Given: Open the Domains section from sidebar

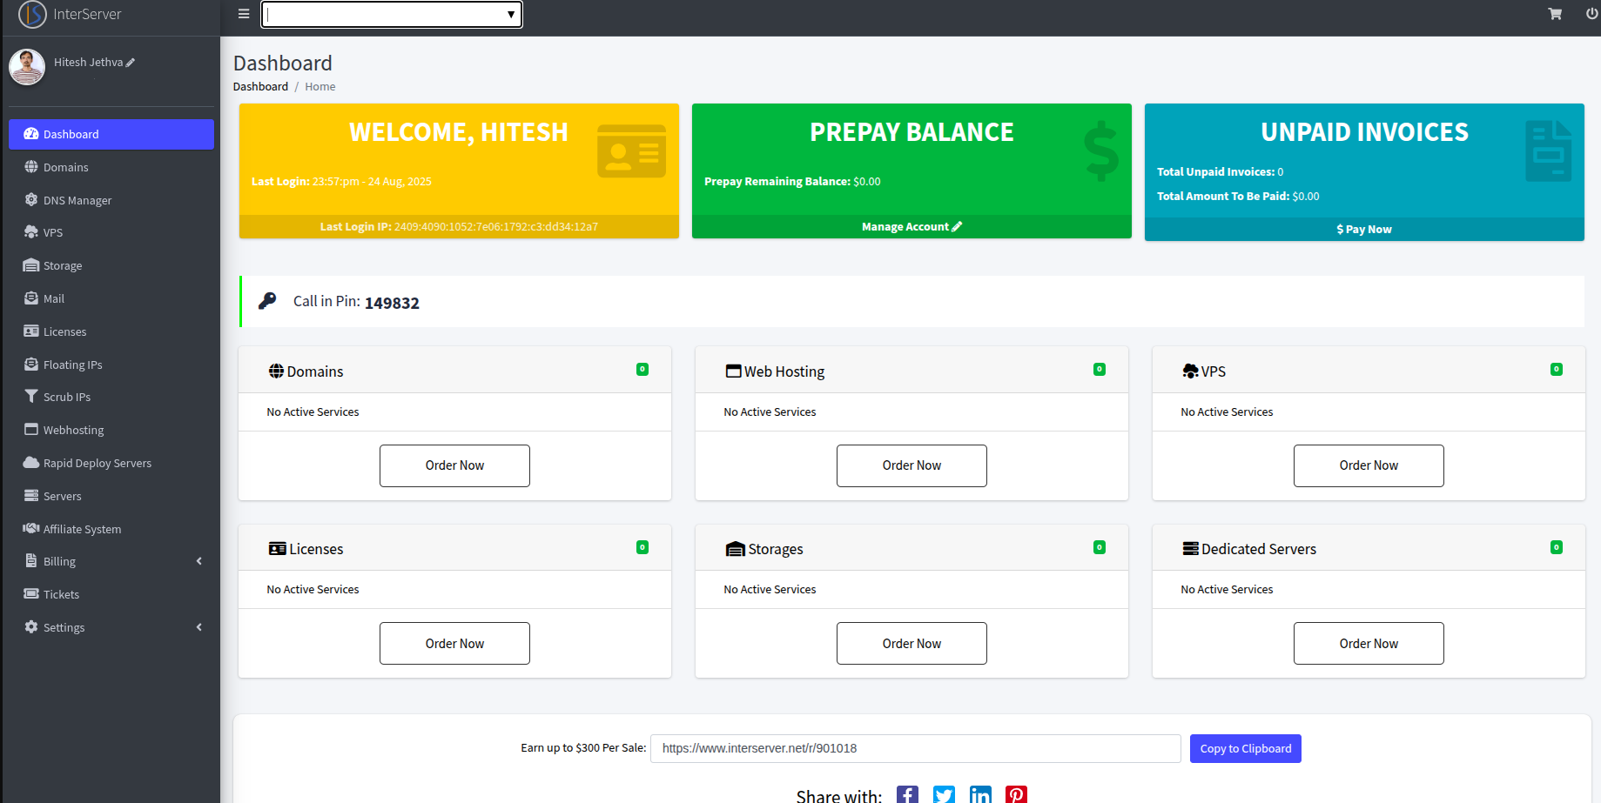Looking at the screenshot, I should coord(65,167).
